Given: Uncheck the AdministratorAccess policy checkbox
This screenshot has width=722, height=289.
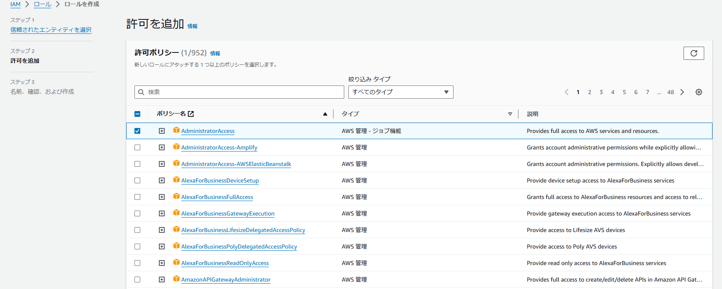Looking at the screenshot, I should tap(137, 131).
